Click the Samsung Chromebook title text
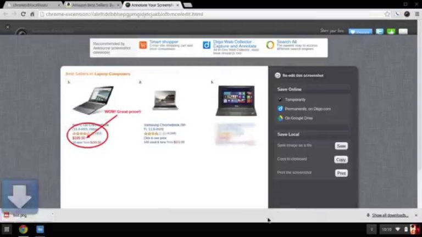Screen dimensions: 422x237 [165, 127]
